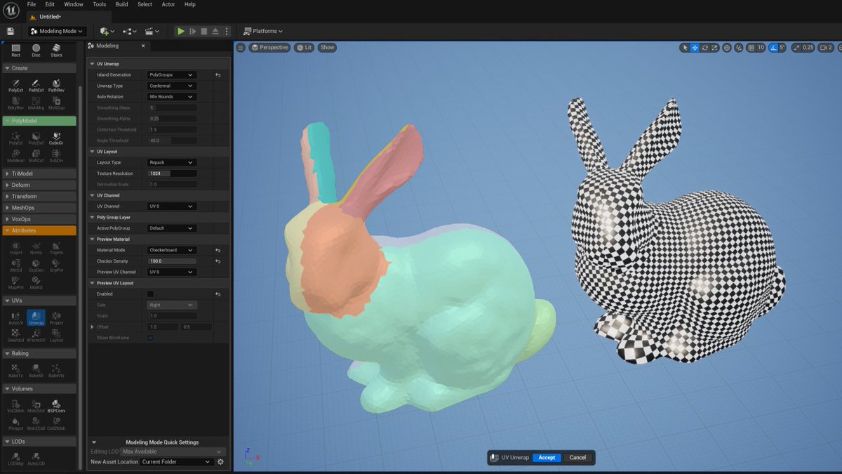Open the Material Mode dropdown
Screen dimensions: 842x474
(x=171, y=249)
